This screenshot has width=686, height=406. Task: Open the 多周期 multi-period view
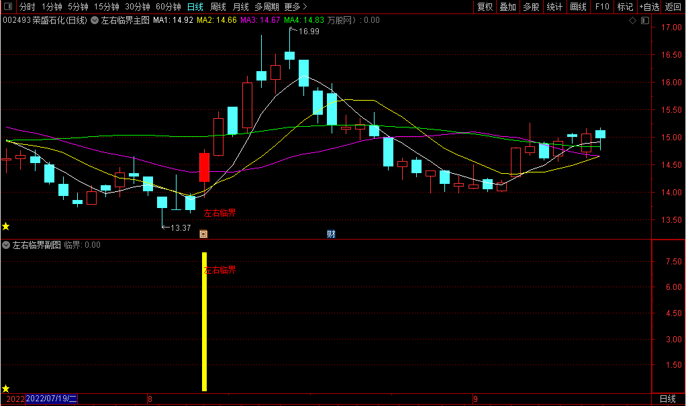(266, 7)
